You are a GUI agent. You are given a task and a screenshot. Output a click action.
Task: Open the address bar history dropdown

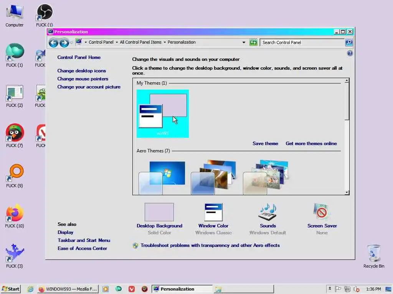click(244, 42)
